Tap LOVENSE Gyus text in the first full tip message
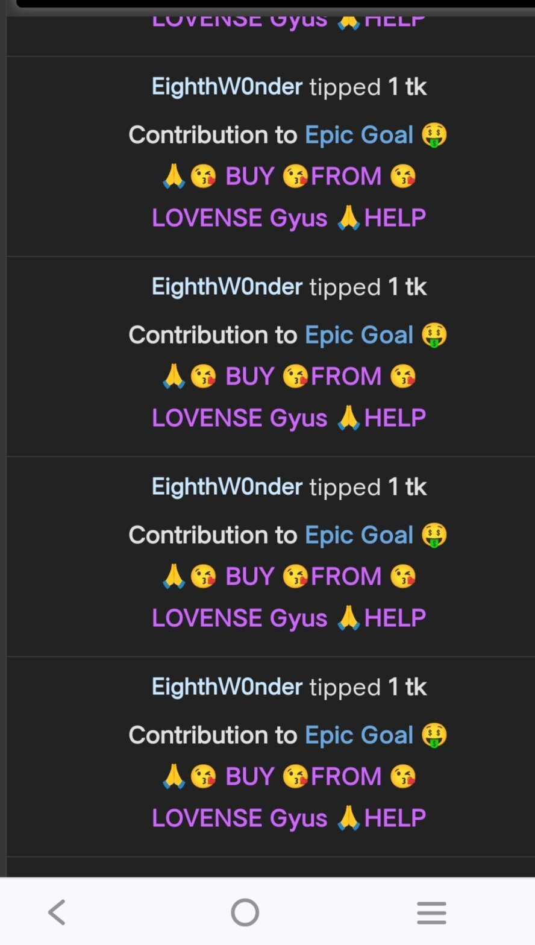The height and width of the screenshot is (945, 535). (239, 218)
